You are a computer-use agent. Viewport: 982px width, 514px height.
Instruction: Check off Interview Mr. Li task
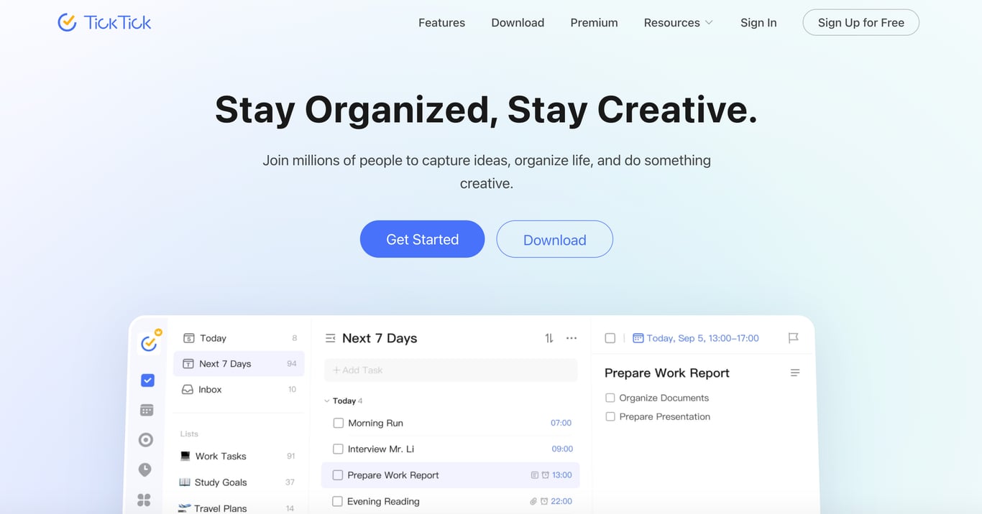pos(338,449)
